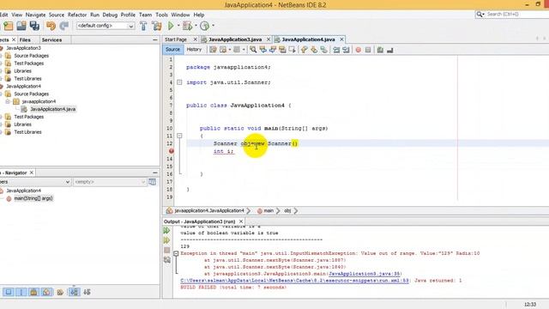Image resolution: width=549 pixels, height=309 pixels.
Task: Click the Stop icon in Output panel
Action: [x=167, y=250]
